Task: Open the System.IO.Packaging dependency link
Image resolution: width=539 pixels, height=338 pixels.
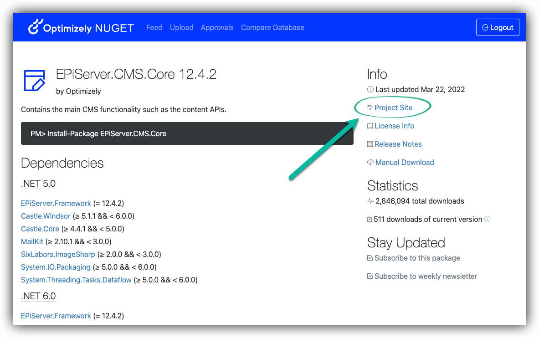Action: pyautogui.click(x=56, y=267)
